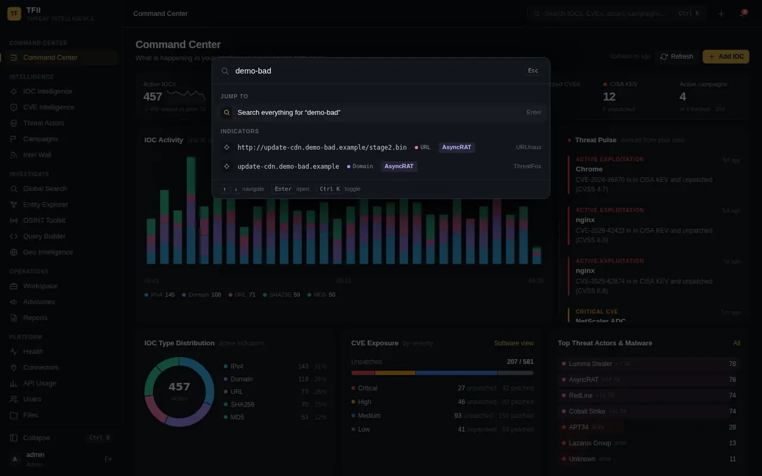This screenshot has height=476, width=762.
Task: Click the CVE Intelligence shield icon
Action: tap(14, 108)
